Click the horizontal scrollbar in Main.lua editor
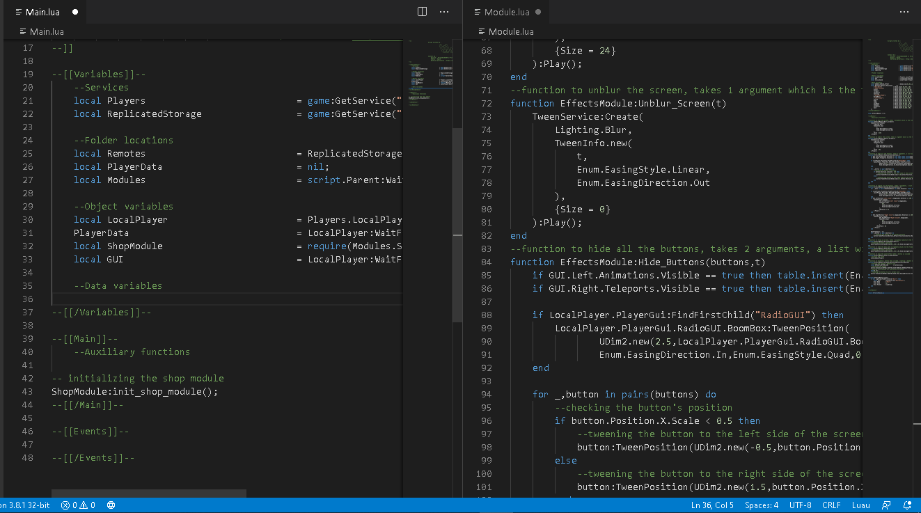Image resolution: width=921 pixels, height=513 pixels. pyautogui.click(x=148, y=494)
